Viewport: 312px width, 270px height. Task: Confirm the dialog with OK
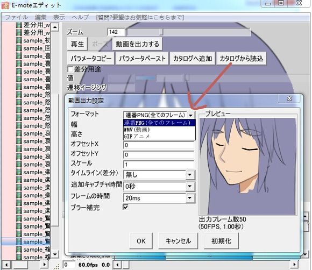141,241
